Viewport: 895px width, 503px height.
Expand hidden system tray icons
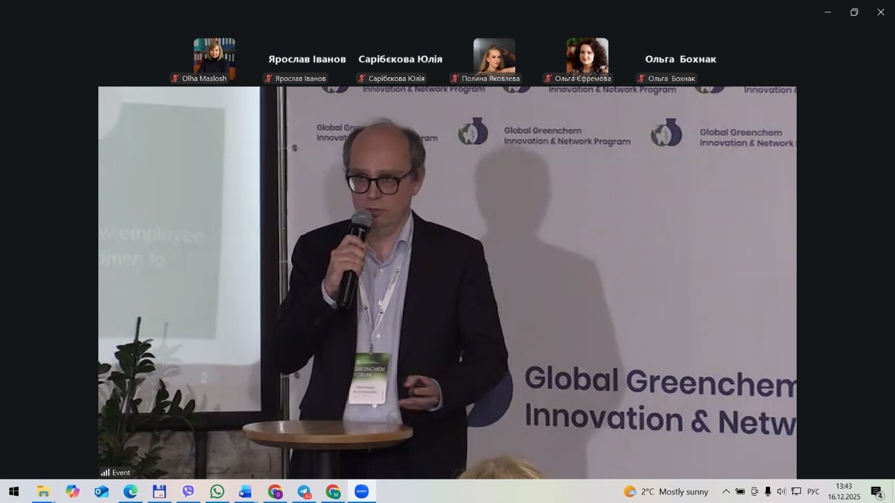[x=726, y=492]
